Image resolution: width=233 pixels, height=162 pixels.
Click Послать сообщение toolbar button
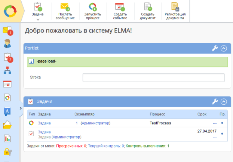[65, 11]
